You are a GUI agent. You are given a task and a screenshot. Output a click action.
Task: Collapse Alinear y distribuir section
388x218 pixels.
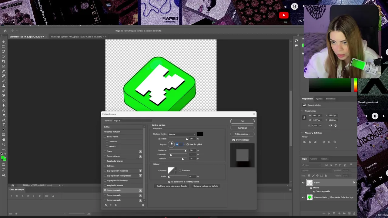click(303, 133)
